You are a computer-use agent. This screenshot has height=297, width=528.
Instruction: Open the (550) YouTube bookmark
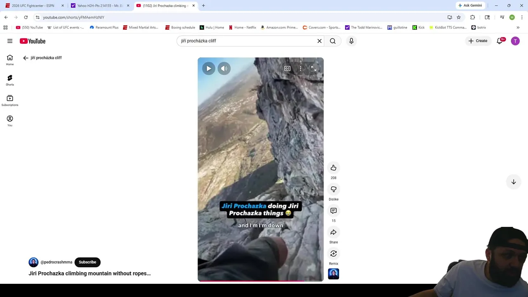pyautogui.click(x=29, y=28)
